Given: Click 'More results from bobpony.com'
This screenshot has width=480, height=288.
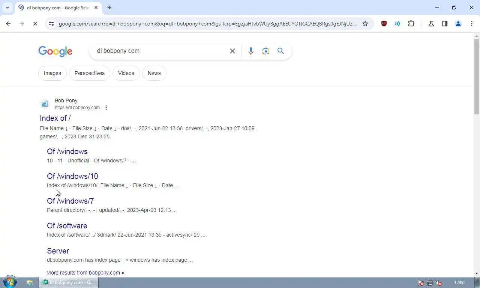Looking at the screenshot, I should (85, 273).
